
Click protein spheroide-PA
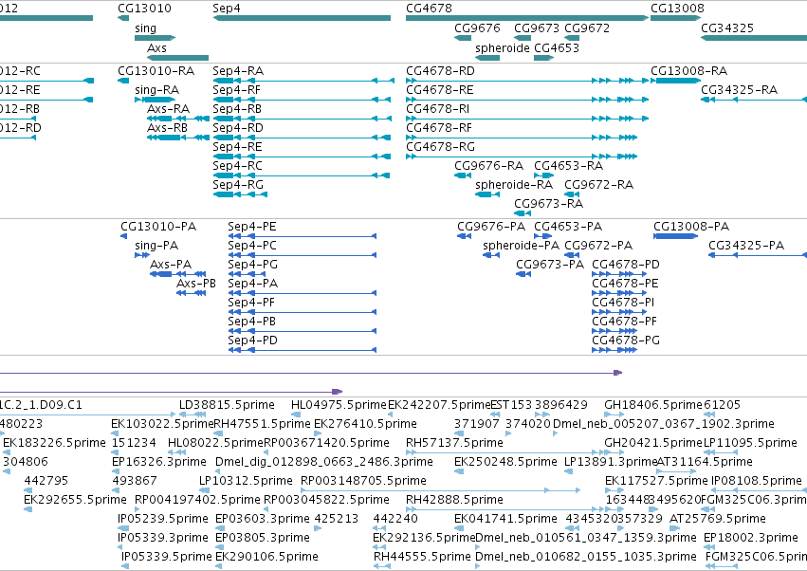(x=491, y=255)
